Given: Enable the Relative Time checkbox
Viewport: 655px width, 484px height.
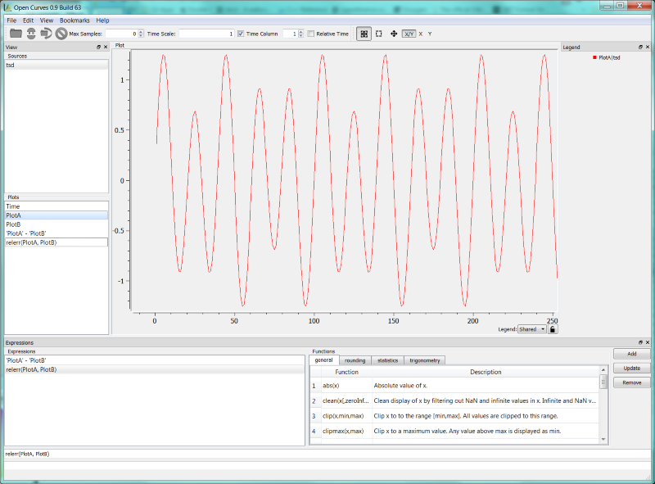Looking at the screenshot, I should 311,34.
